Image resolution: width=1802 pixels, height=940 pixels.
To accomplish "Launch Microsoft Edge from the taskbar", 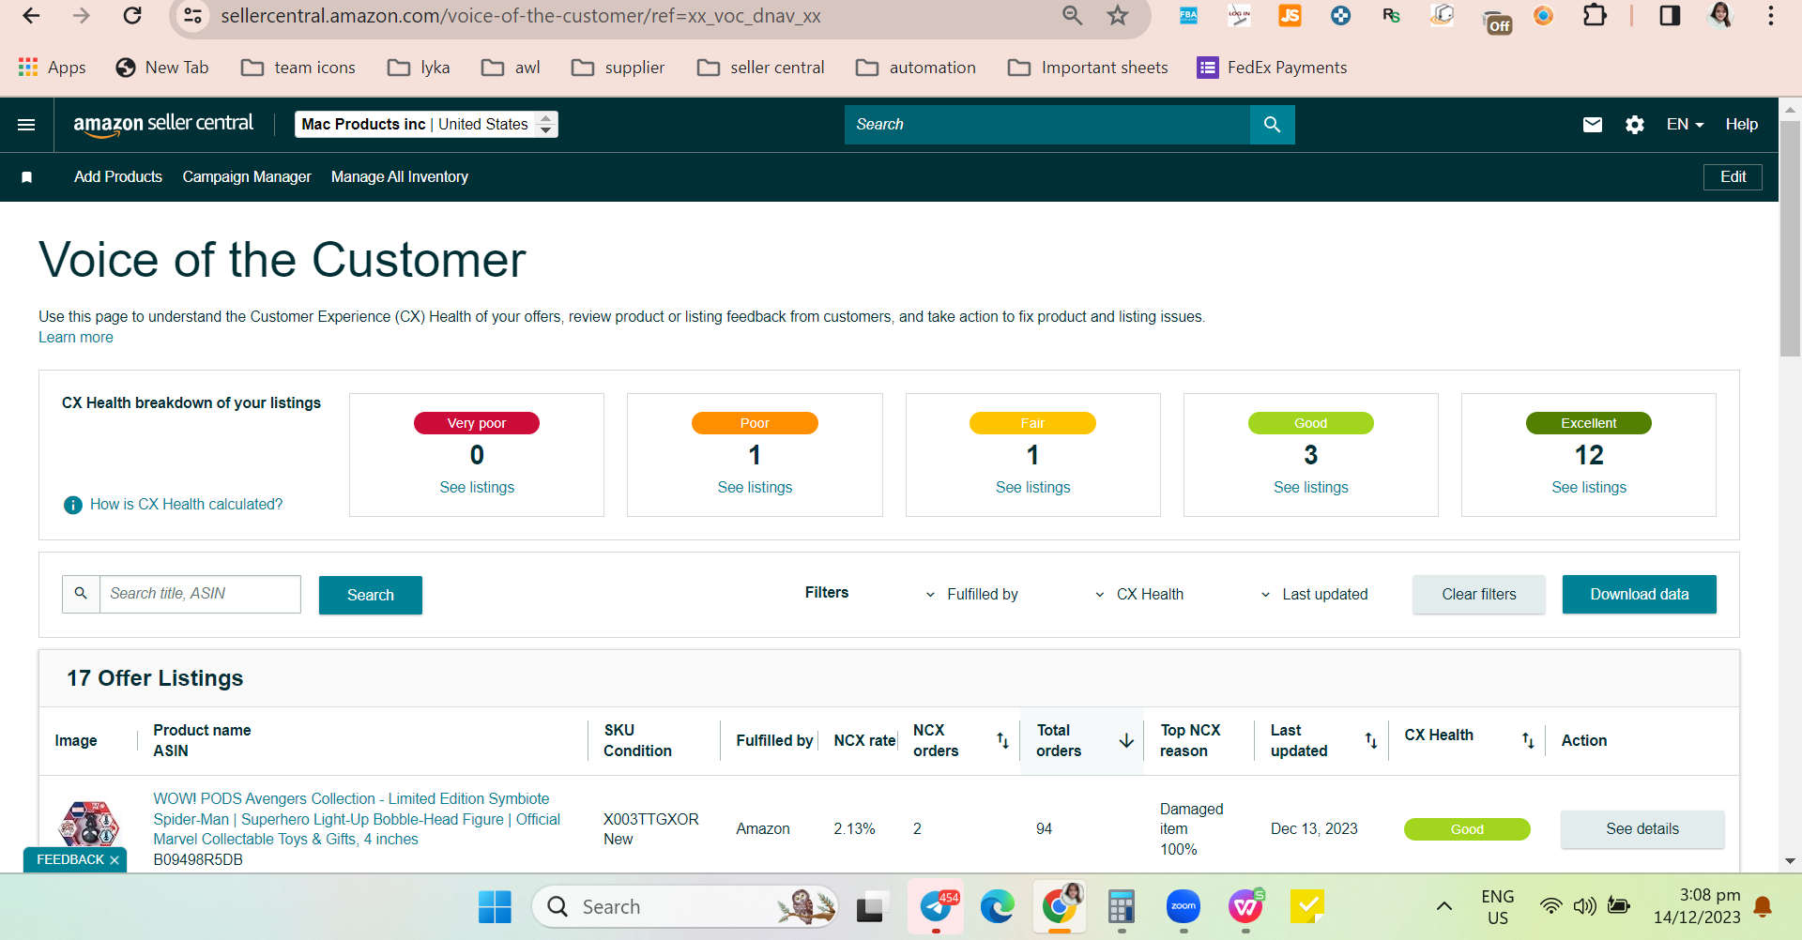I will coord(997,907).
